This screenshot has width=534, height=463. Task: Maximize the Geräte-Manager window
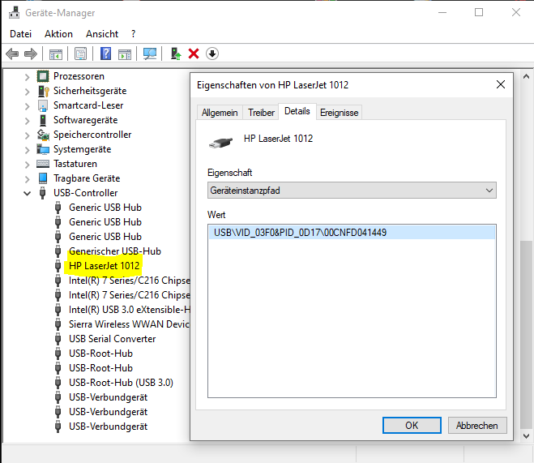479,12
